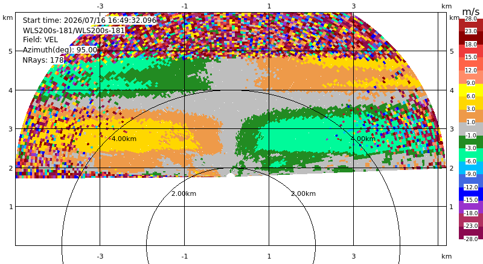The image size is (483, 264).
Task: Click the left 2.00km range ring label
Action: point(184,193)
